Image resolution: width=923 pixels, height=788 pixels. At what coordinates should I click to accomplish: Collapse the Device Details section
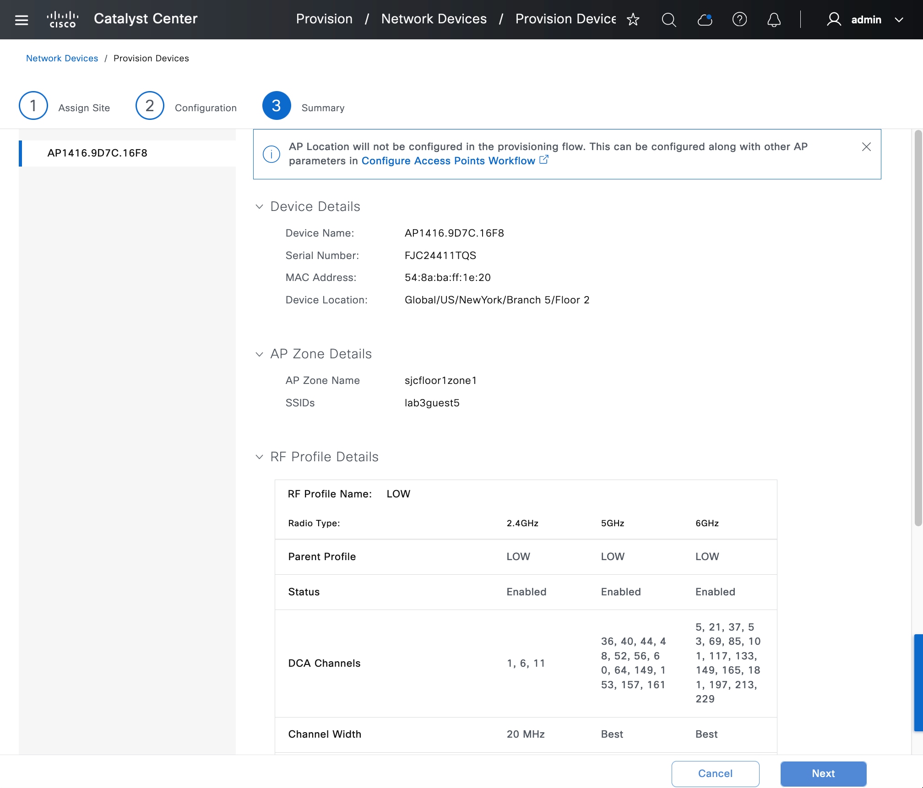click(260, 207)
